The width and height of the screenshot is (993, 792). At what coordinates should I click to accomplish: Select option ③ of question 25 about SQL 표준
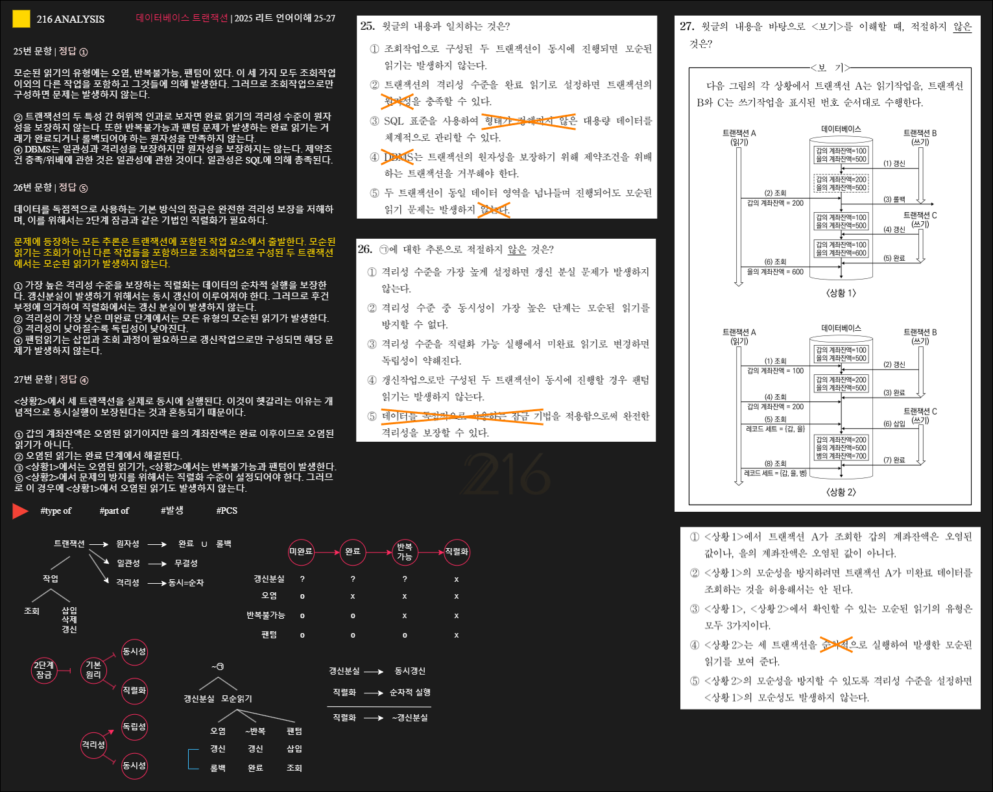pyautogui.click(x=511, y=129)
